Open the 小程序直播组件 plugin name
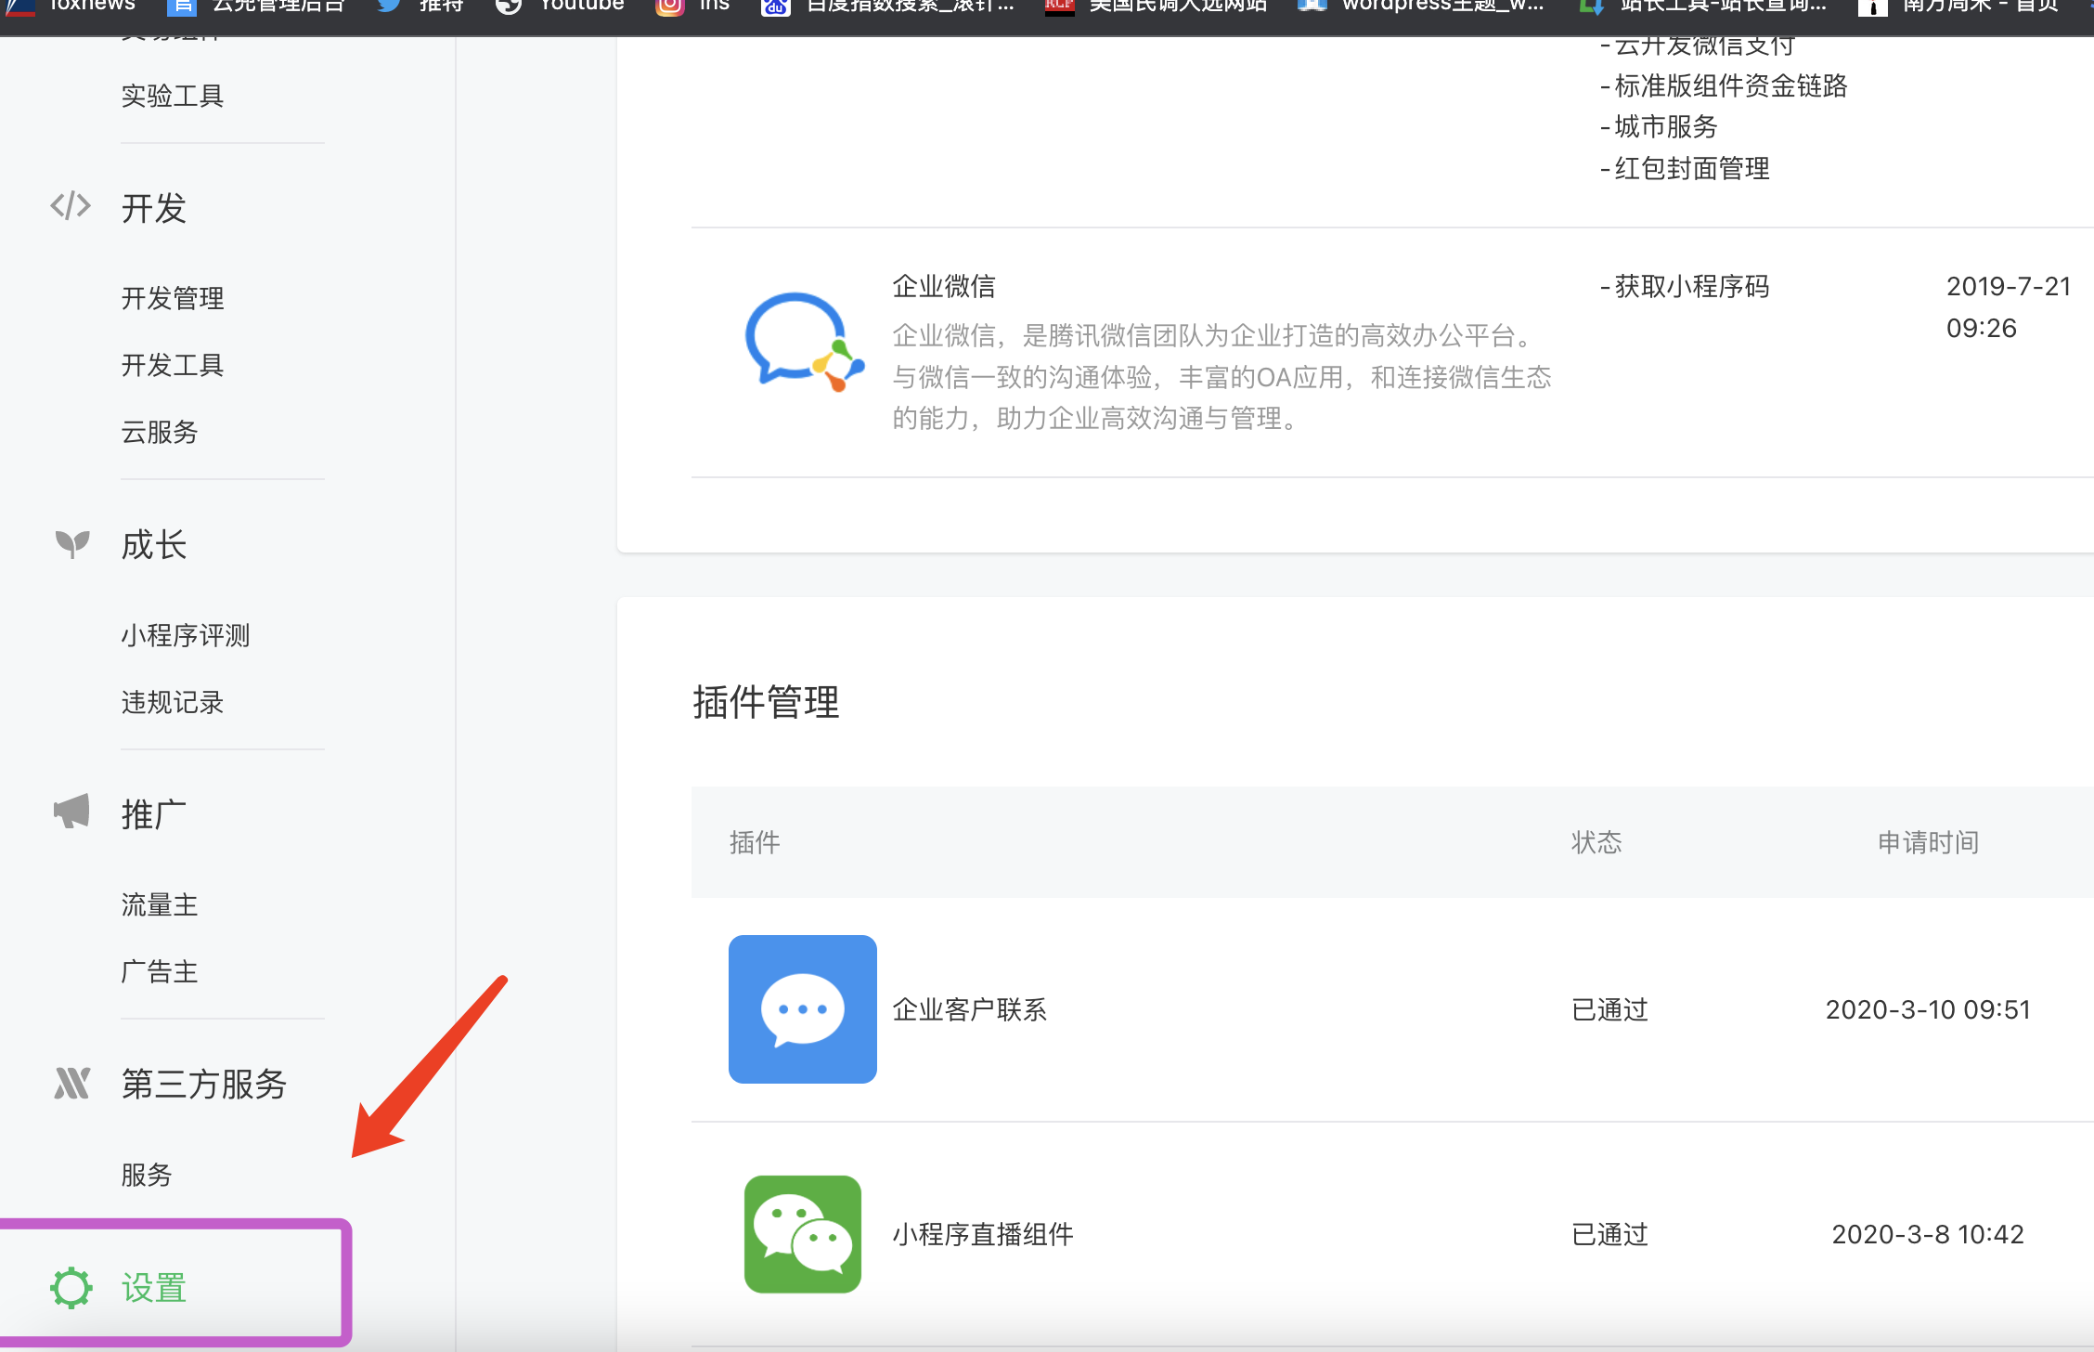Viewport: 2094px width, 1352px height. pyautogui.click(x=983, y=1234)
